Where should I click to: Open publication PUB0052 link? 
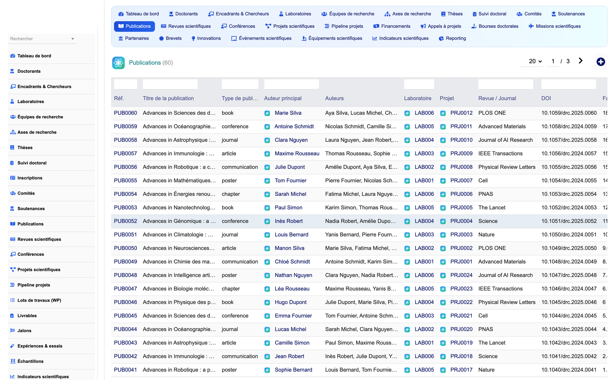(x=125, y=221)
